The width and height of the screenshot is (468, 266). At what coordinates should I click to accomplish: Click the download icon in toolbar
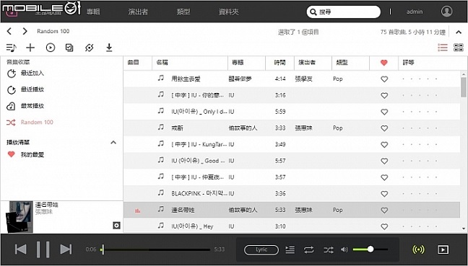[x=109, y=48]
